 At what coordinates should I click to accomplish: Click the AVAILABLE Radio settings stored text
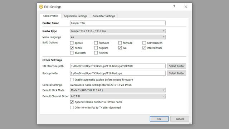pos(101,85)
